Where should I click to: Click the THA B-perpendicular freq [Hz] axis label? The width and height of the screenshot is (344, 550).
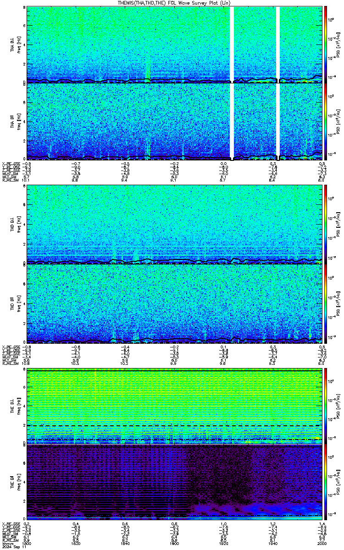18,44
